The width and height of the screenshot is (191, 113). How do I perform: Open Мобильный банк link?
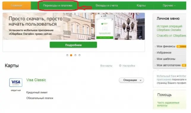167,76
